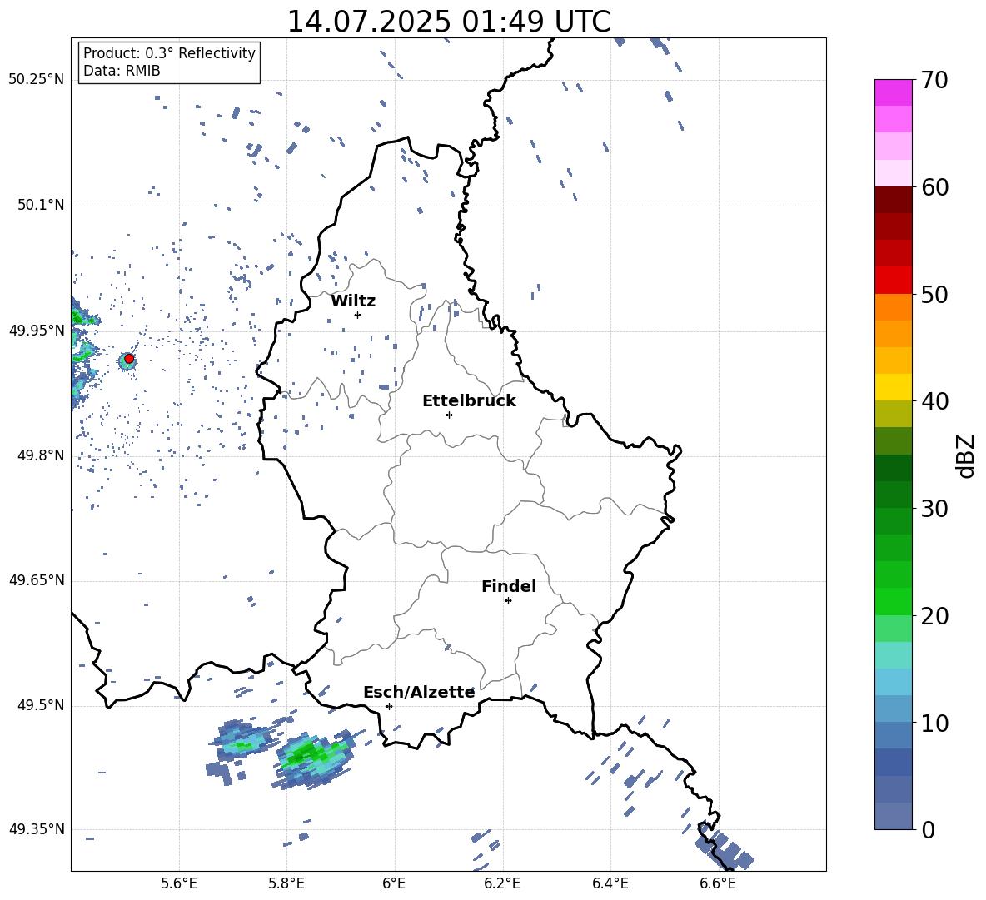Click the 20 value on the colorbar
This screenshot has width=986, height=900.
point(934,616)
